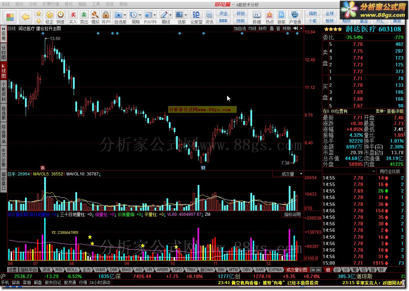Click the 研报 research report button
The width and height of the screenshot is (409, 291).
240,14
